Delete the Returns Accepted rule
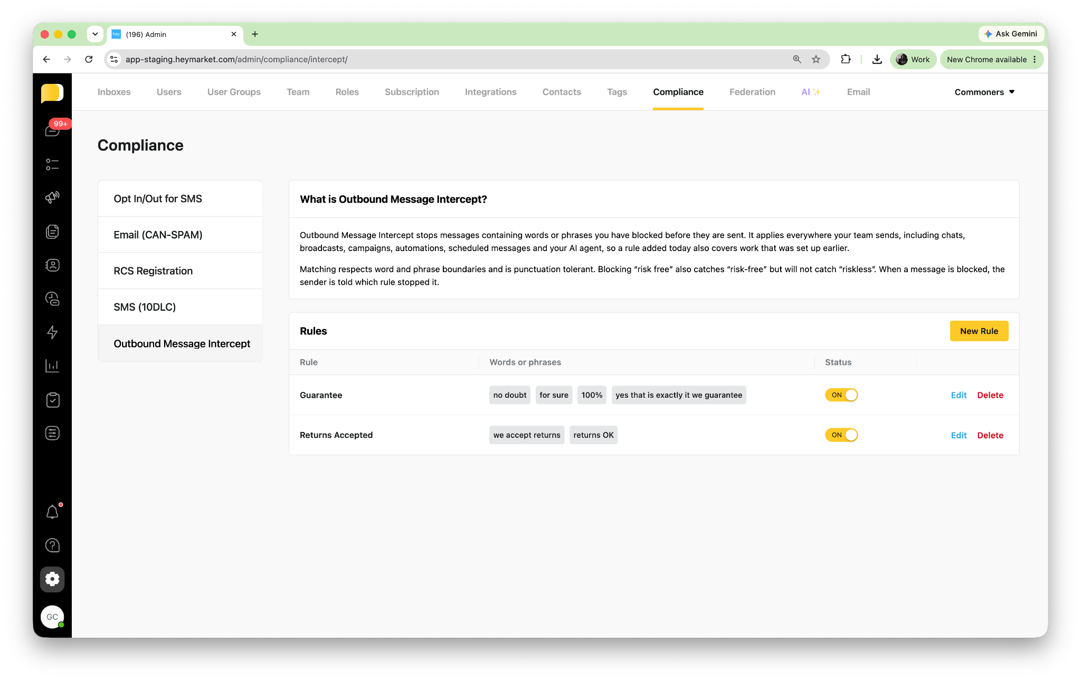 (990, 435)
